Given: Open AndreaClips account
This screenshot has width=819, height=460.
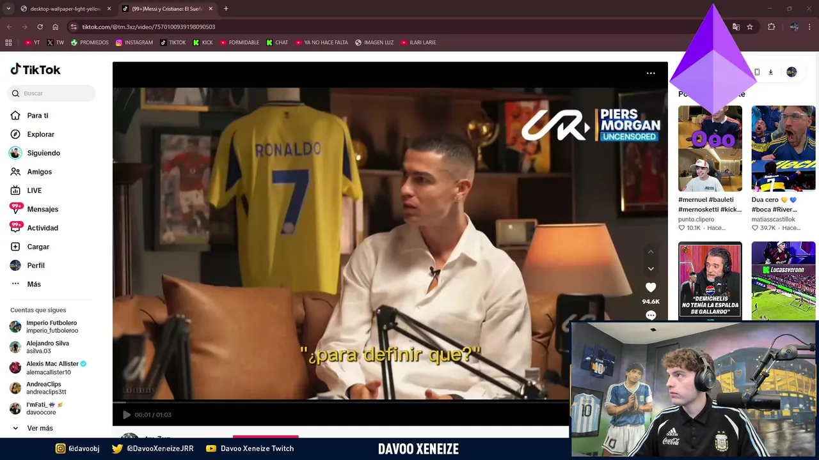Looking at the screenshot, I should (x=45, y=388).
